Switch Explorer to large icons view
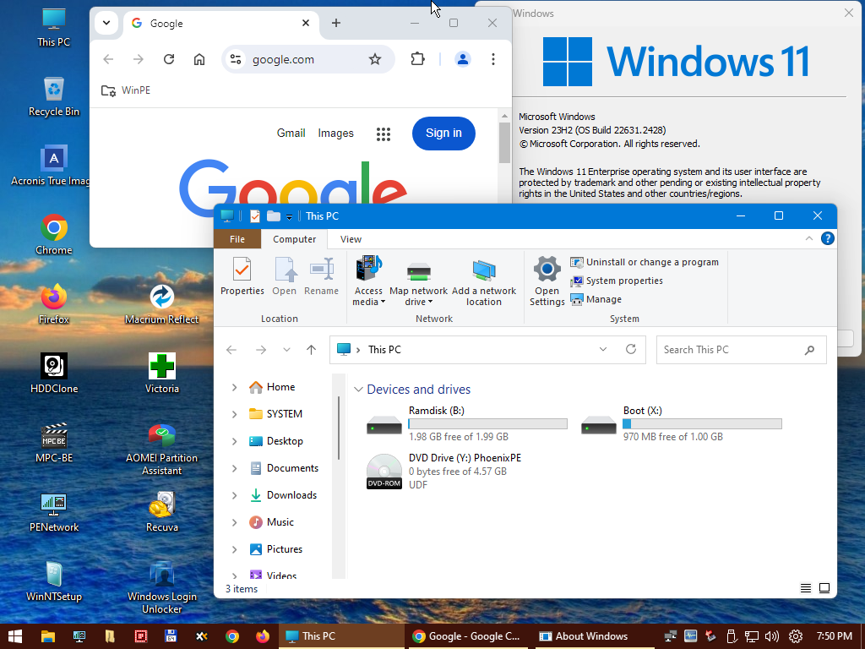Viewport: 865px width, 649px height. pyautogui.click(x=824, y=588)
